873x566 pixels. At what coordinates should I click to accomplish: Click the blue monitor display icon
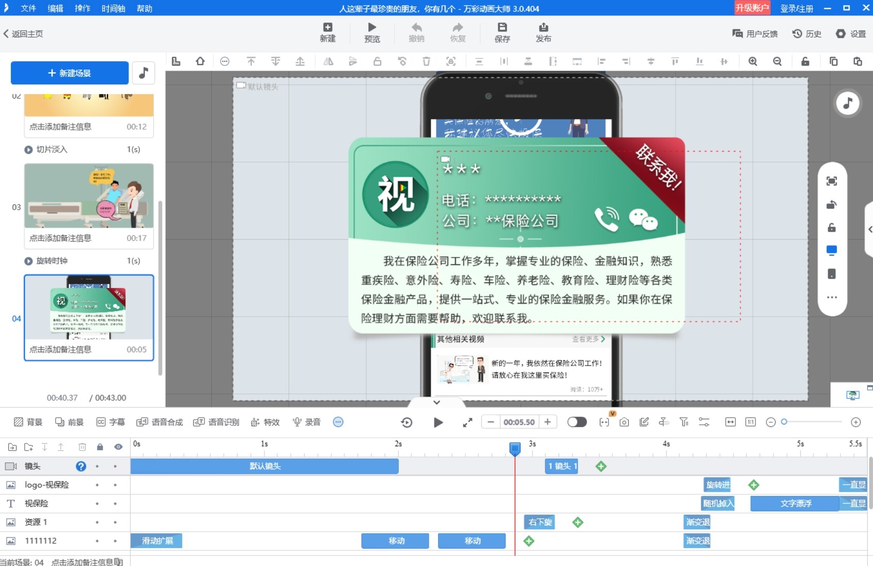(832, 251)
